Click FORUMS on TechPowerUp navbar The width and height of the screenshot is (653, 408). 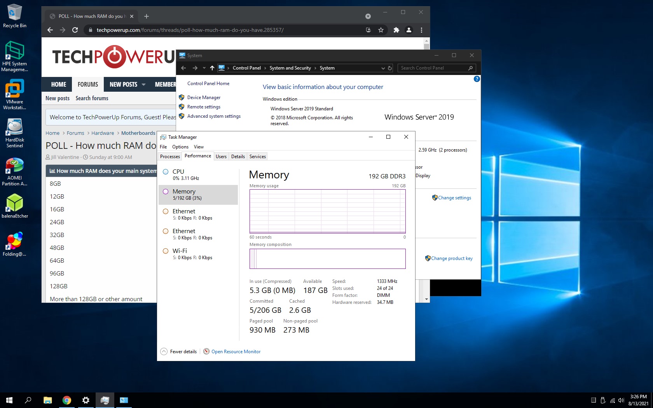pos(88,84)
